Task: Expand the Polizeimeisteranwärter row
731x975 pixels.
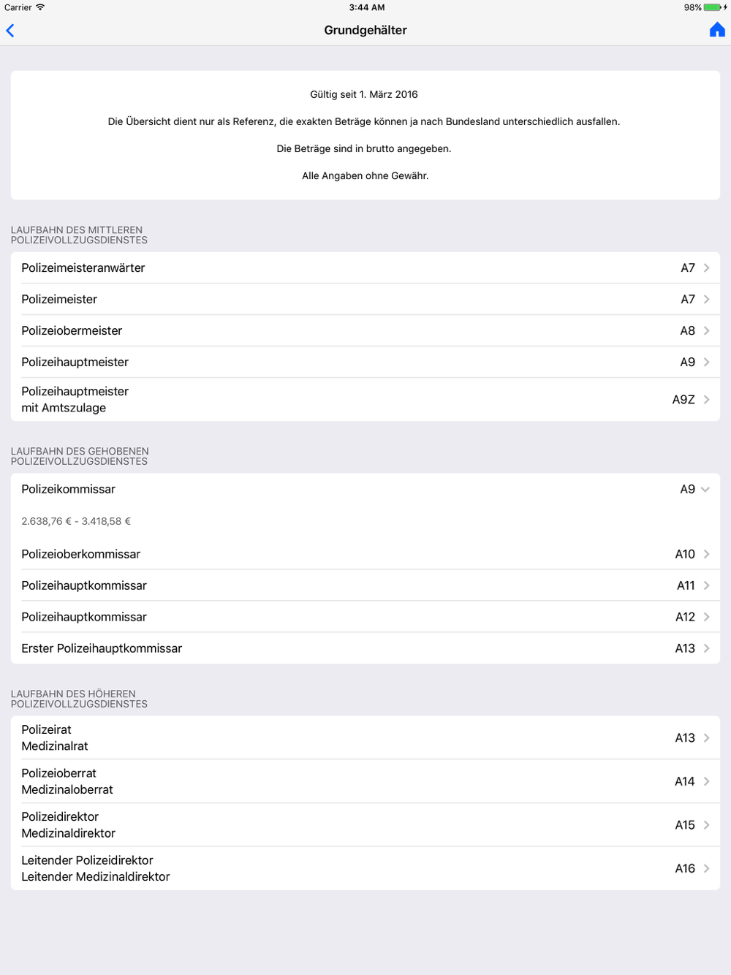Action: [x=365, y=268]
